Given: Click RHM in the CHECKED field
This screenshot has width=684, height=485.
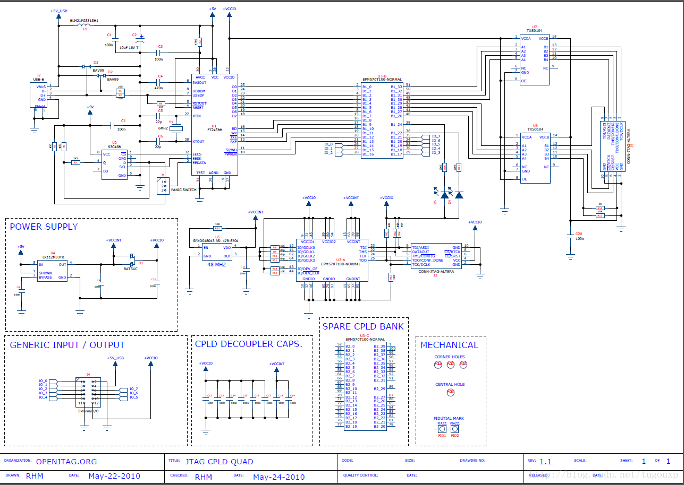Looking at the screenshot, I should [x=204, y=477].
